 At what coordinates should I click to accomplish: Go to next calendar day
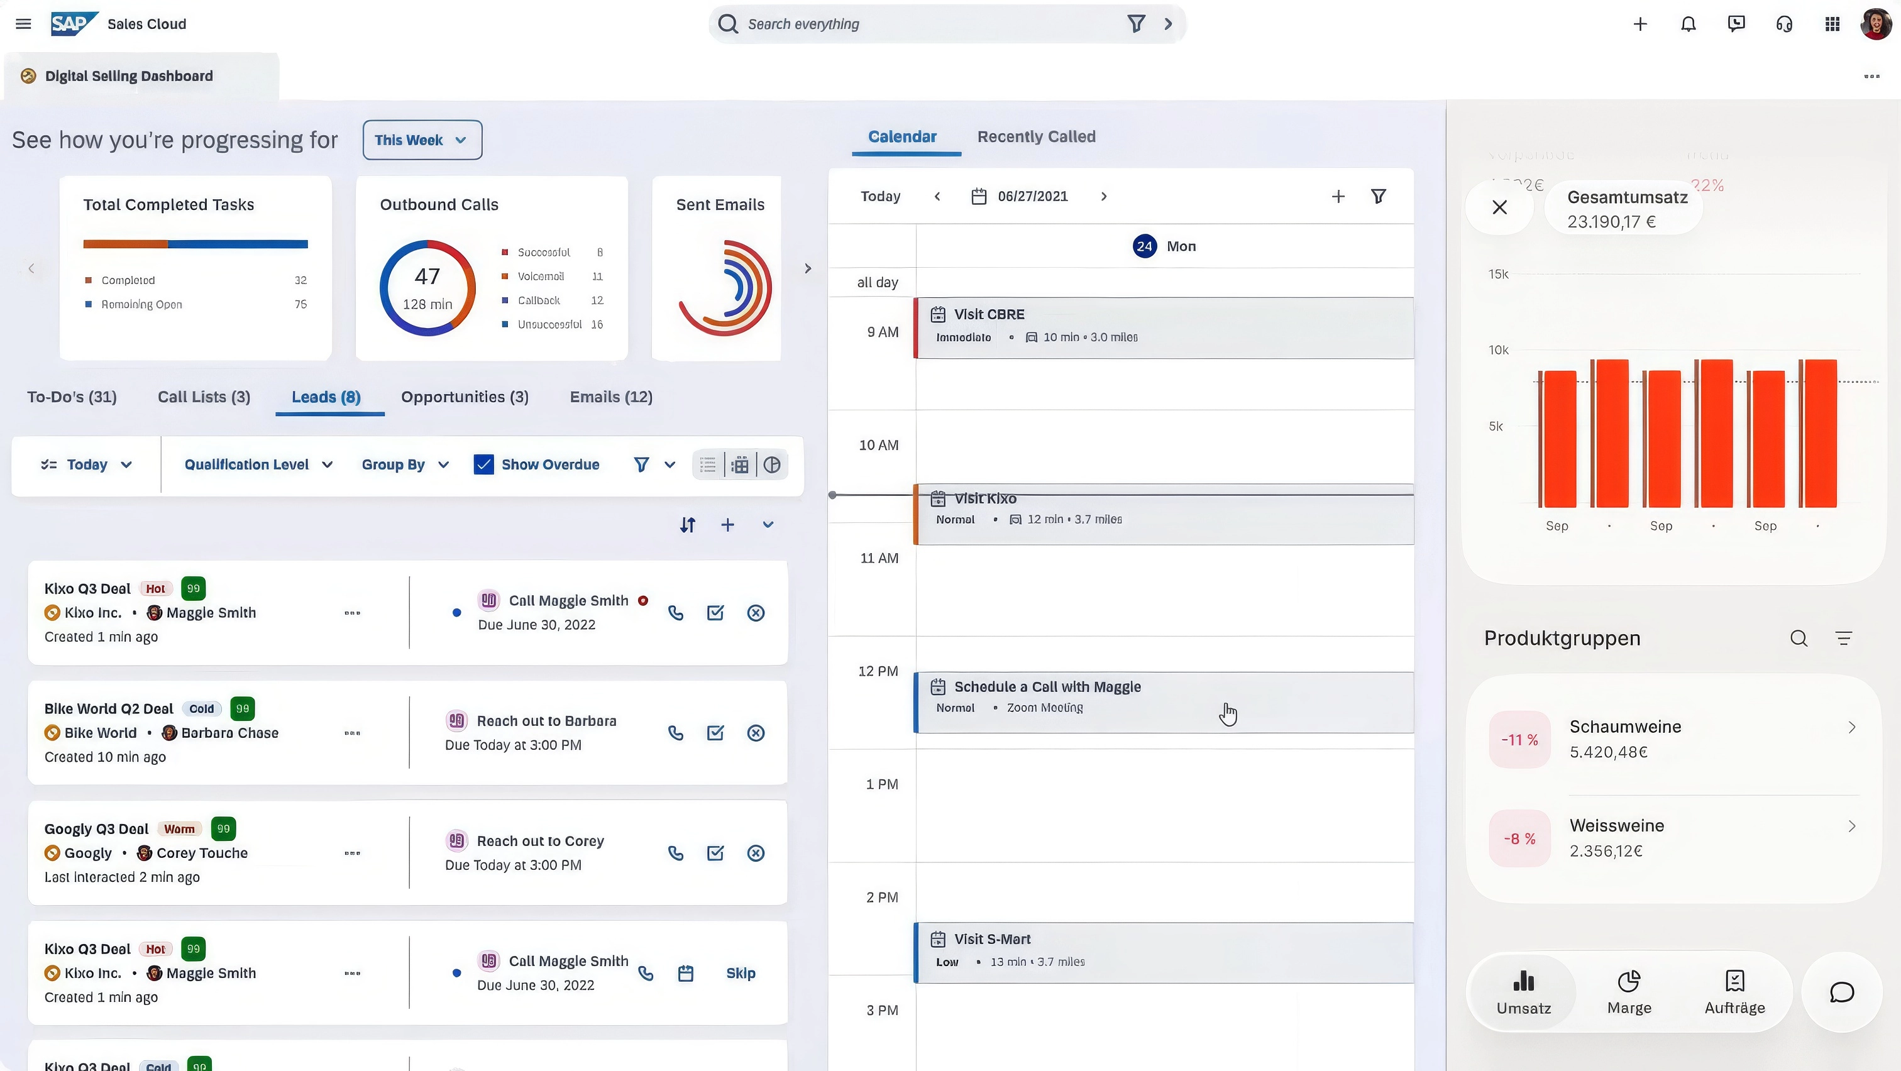point(1104,196)
